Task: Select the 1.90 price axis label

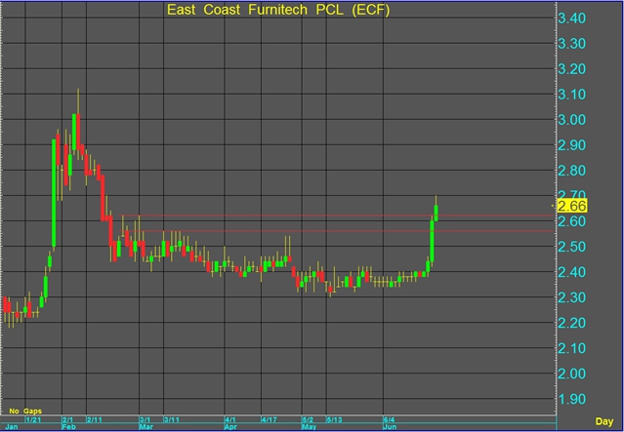Action: coord(571,399)
